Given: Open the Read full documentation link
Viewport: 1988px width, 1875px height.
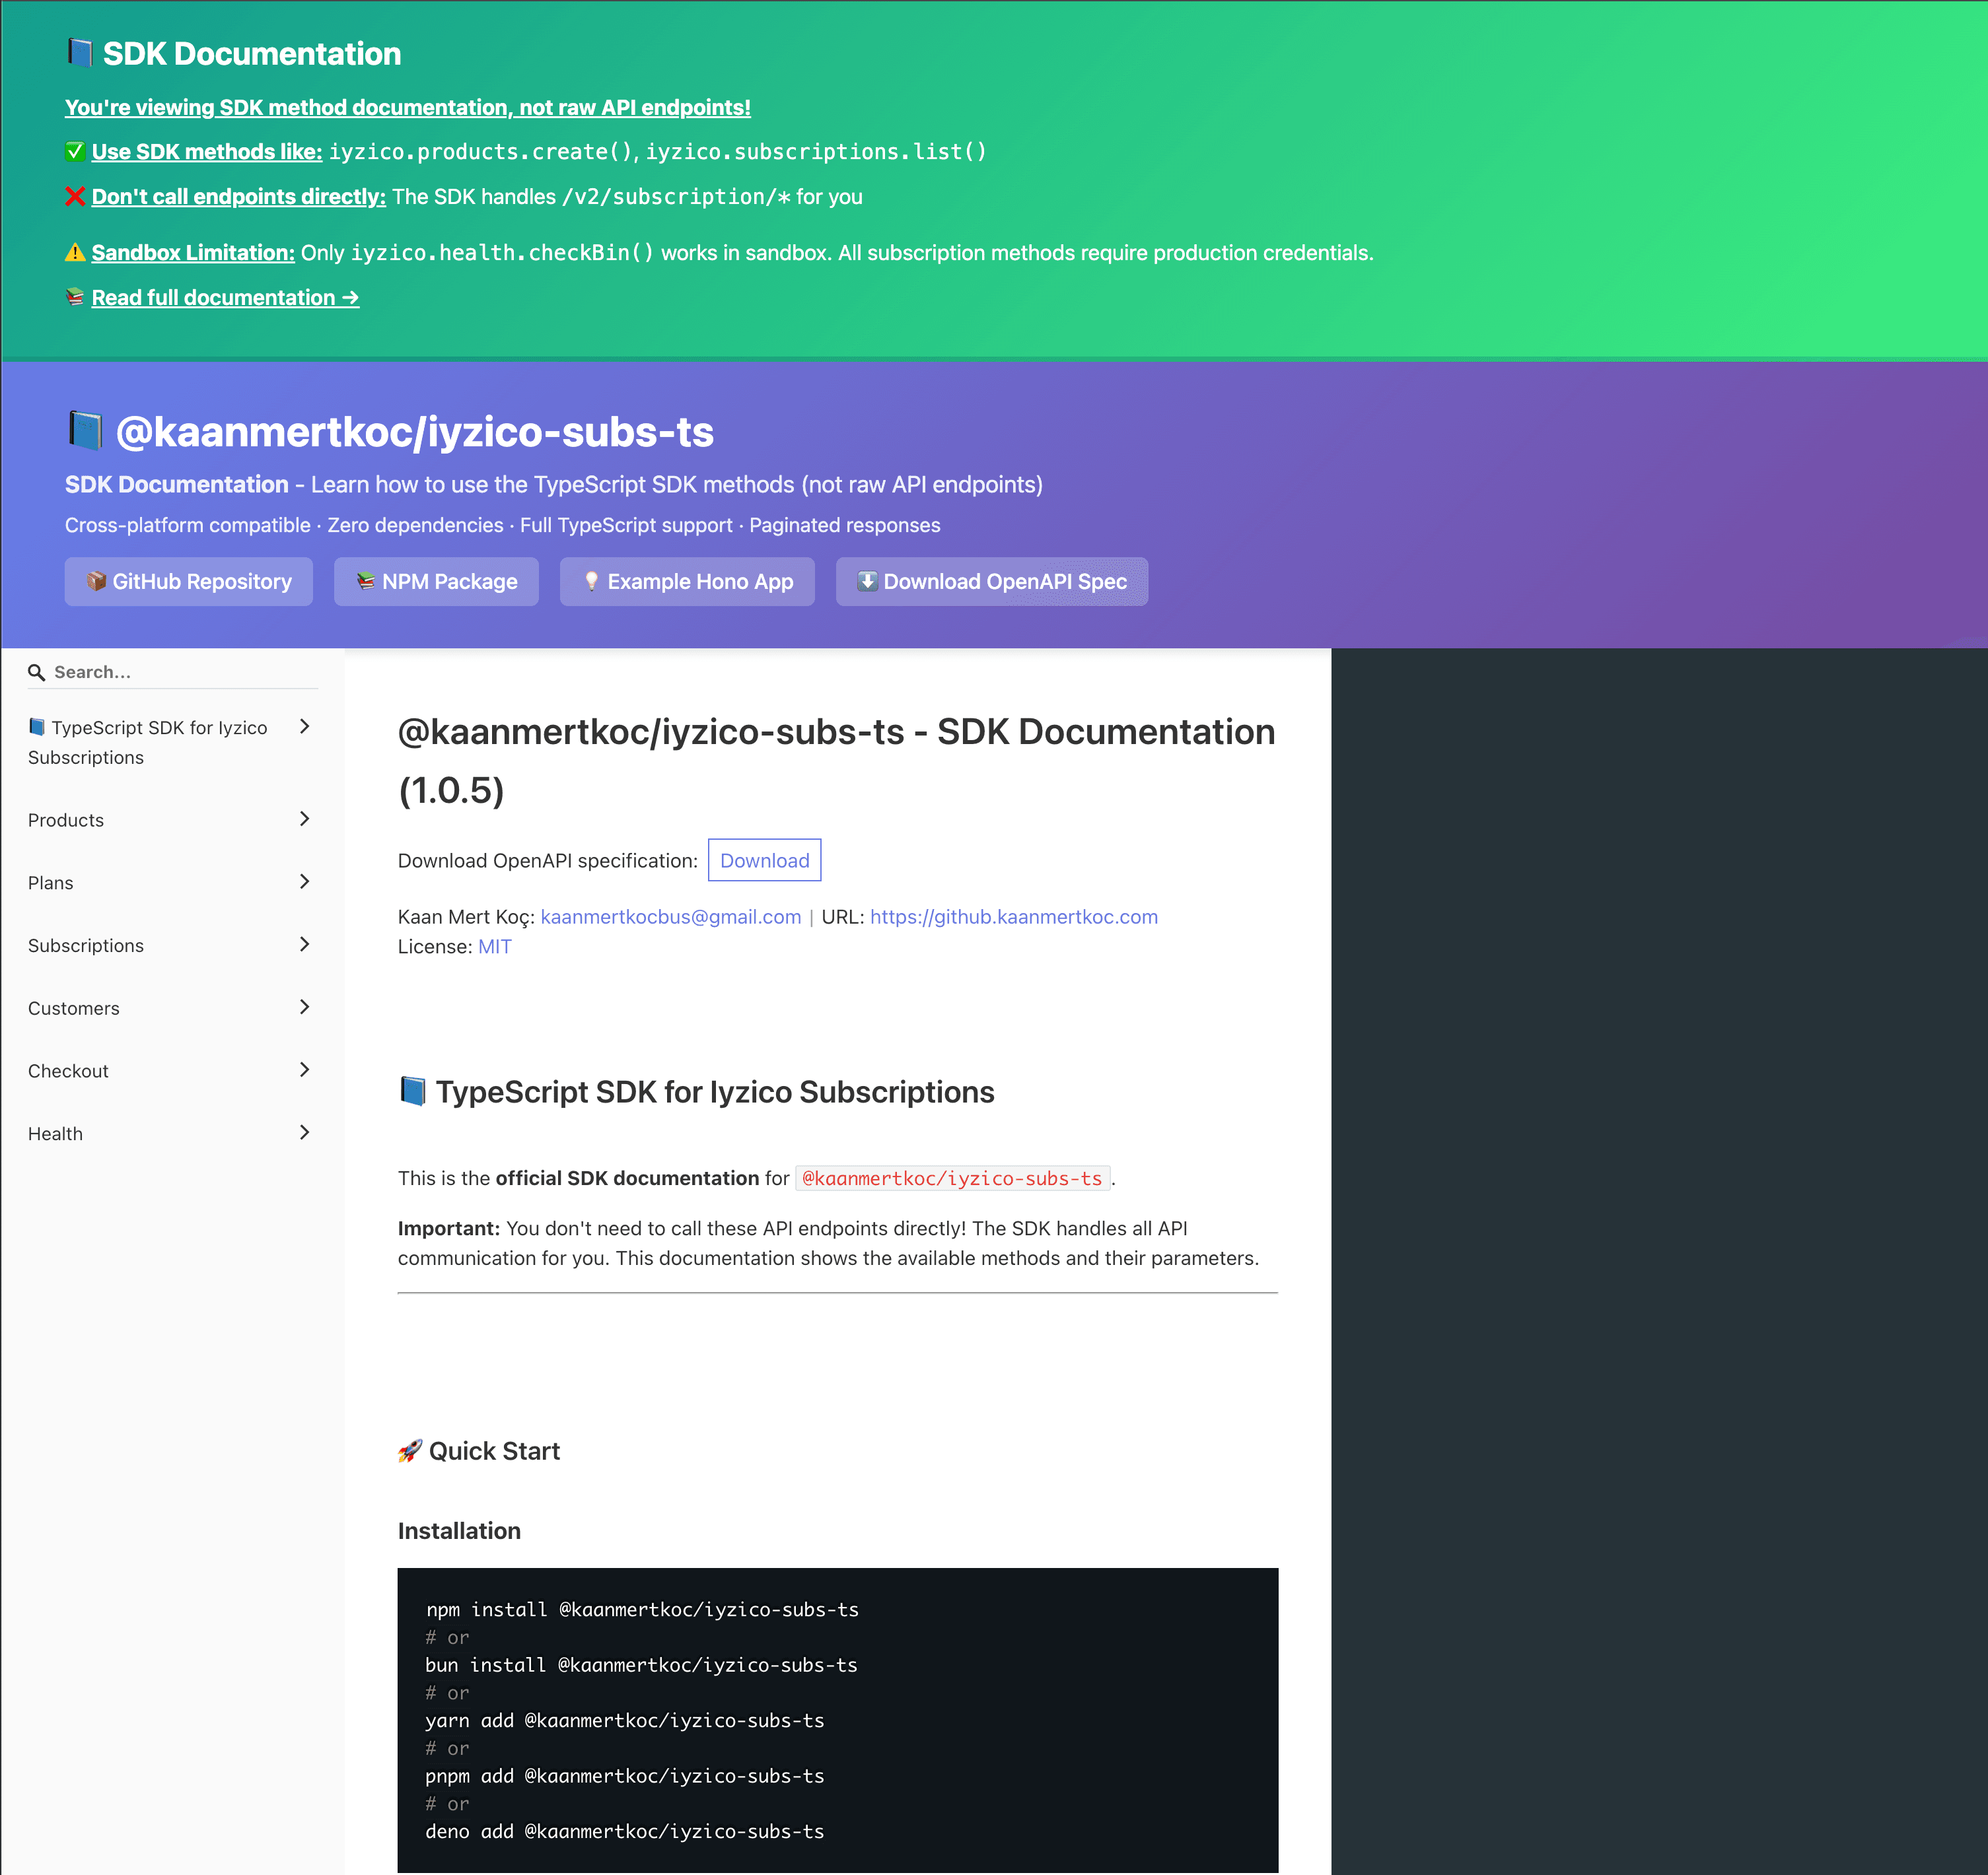Looking at the screenshot, I should [224, 297].
